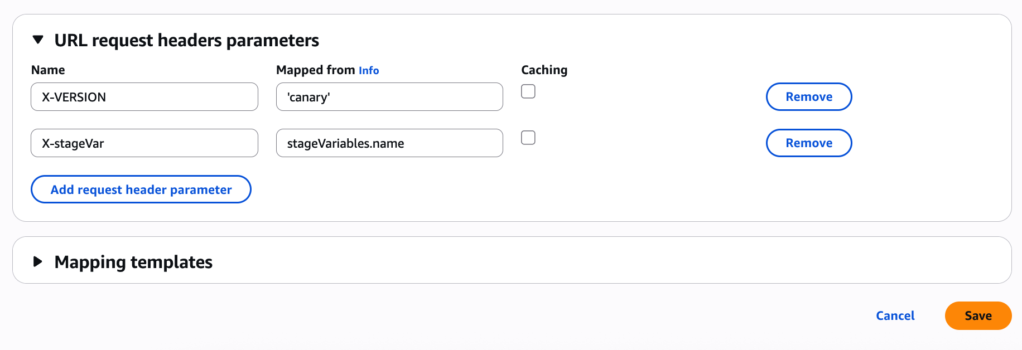
Task: Click the URL request headers parameters heading
Action: (x=186, y=40)
